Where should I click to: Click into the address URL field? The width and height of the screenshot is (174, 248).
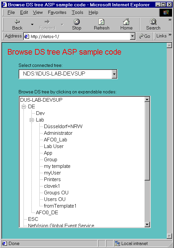tap(79, 36)
